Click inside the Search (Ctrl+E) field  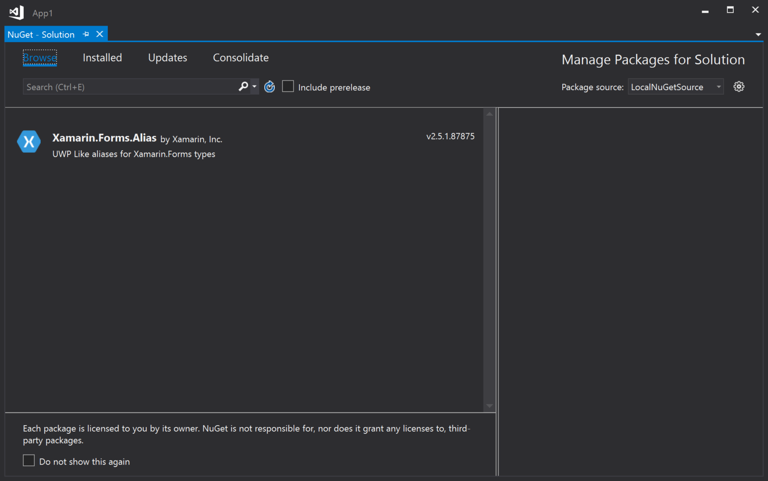pyautogui.click(x=128, y=86)
